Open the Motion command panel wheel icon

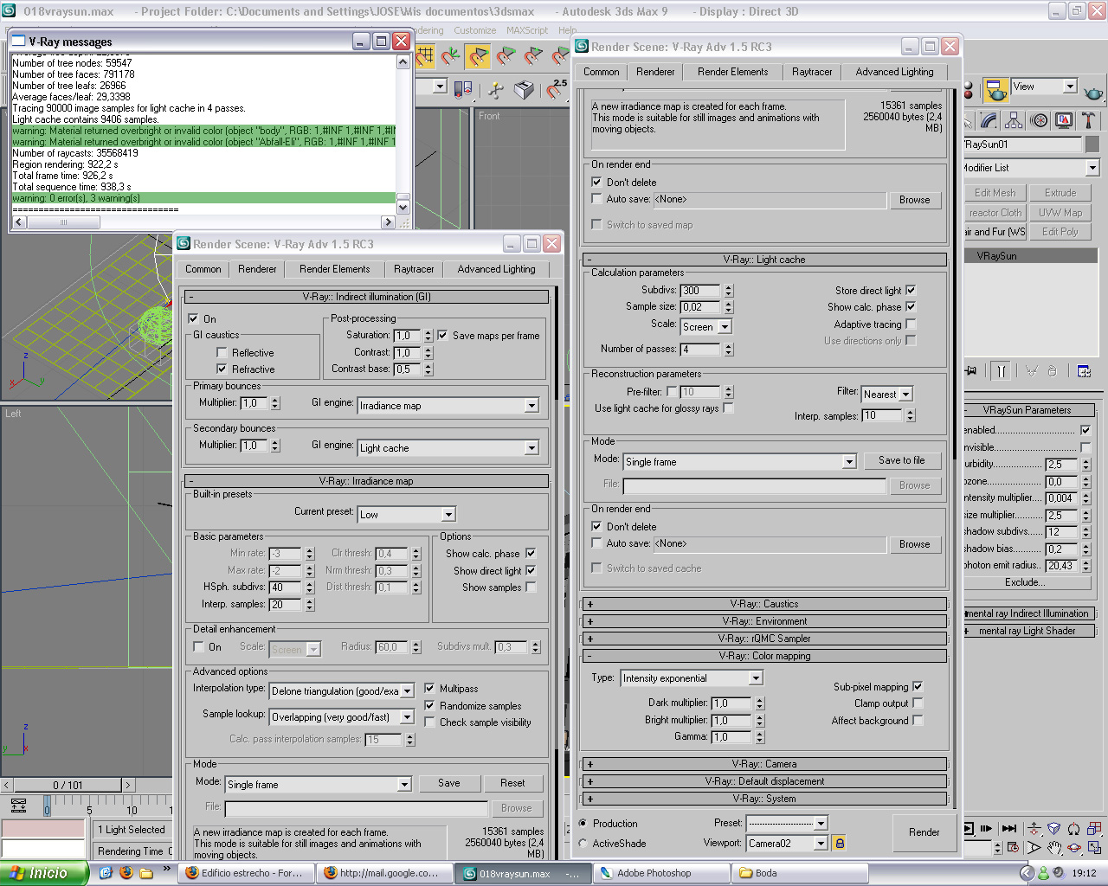point(1040,120)
